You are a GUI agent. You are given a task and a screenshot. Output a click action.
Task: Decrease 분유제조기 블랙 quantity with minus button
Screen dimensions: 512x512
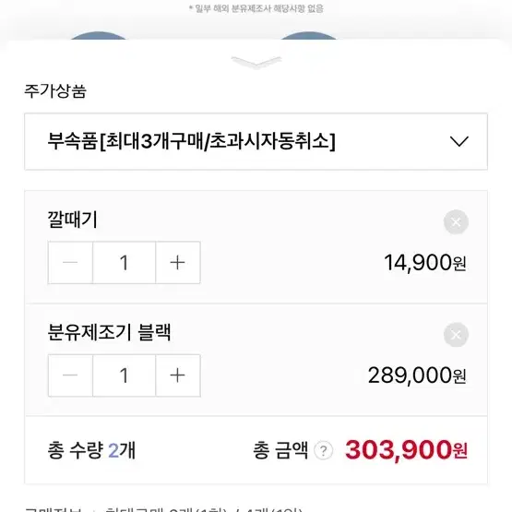coord(70,375)
